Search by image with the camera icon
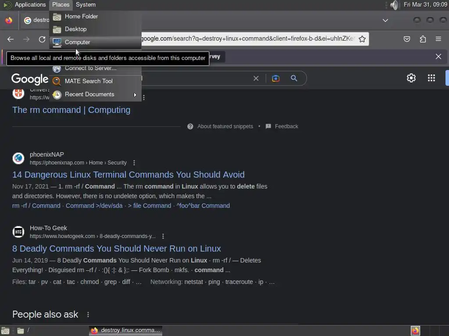Image resolution: width=449 pixels, height=336 pixels. point(275,78)
